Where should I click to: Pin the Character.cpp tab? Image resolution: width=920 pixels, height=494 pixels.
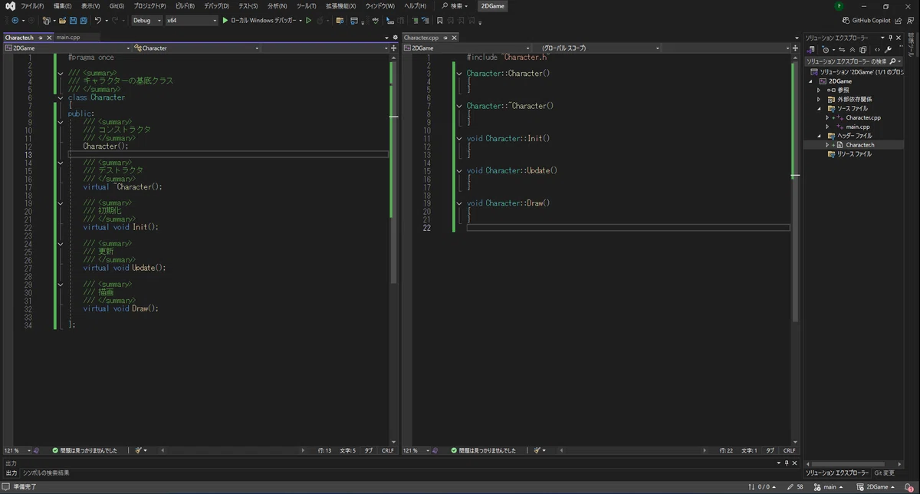445,37
